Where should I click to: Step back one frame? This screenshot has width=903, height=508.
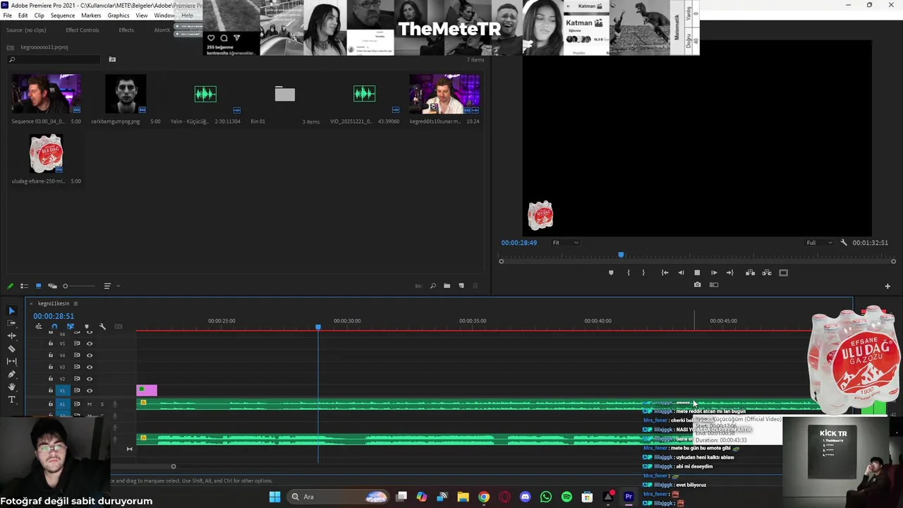point(681,272)
